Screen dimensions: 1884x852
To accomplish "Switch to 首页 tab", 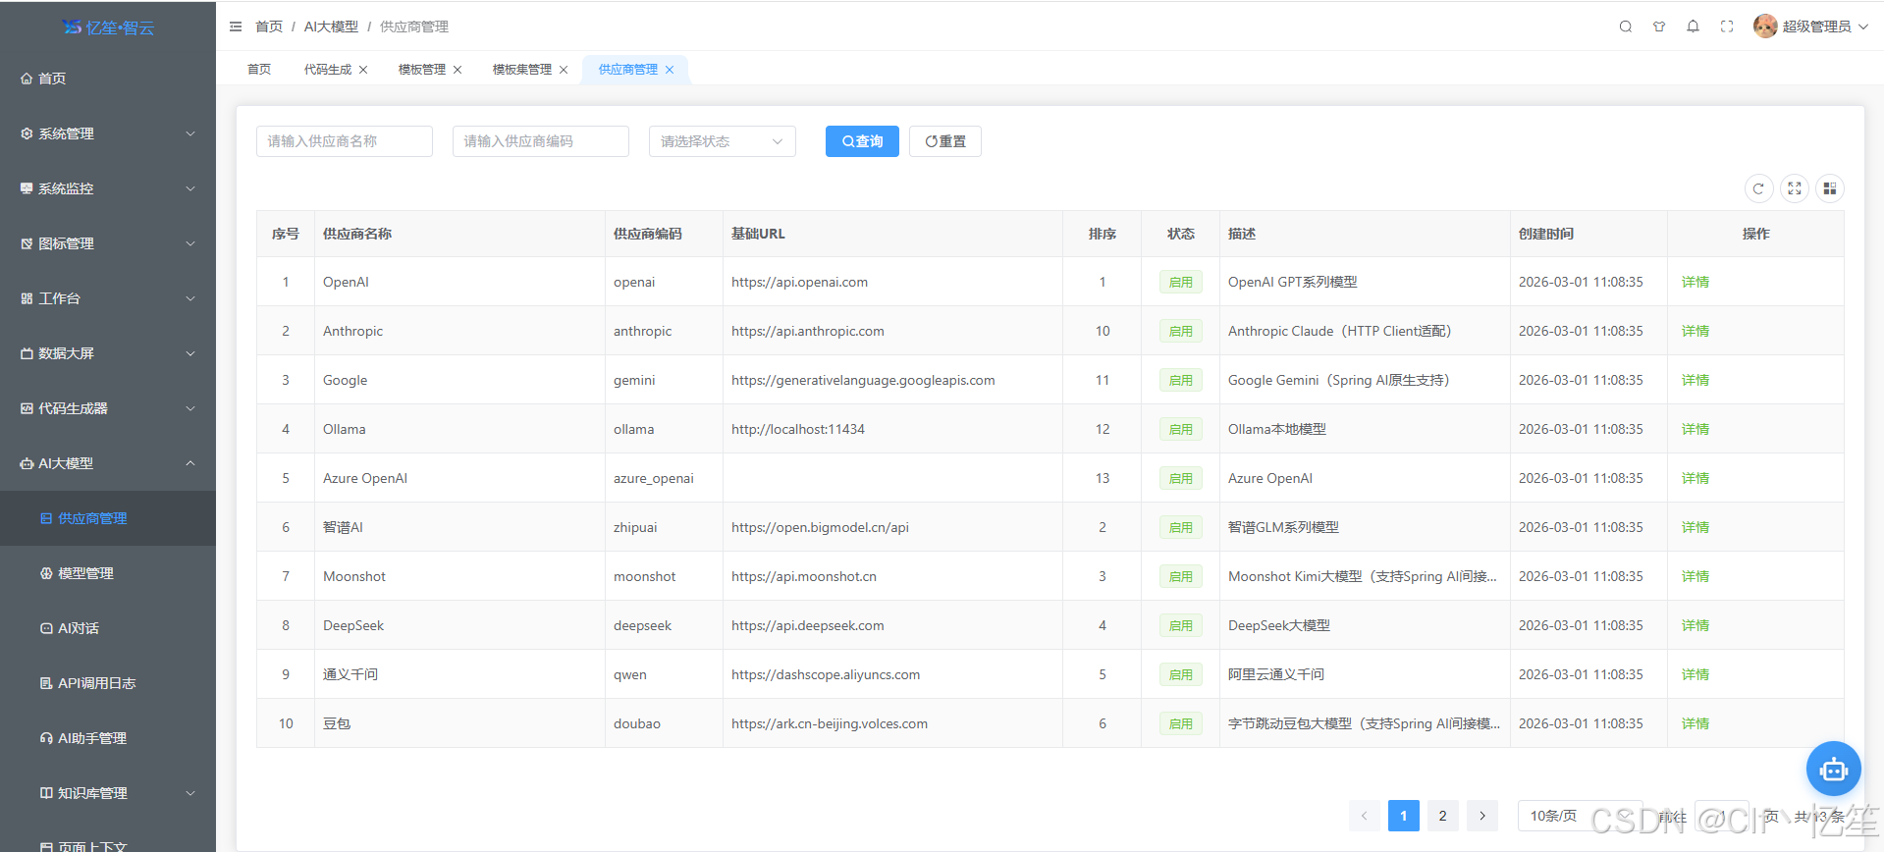I will click(x=259, y=70).
